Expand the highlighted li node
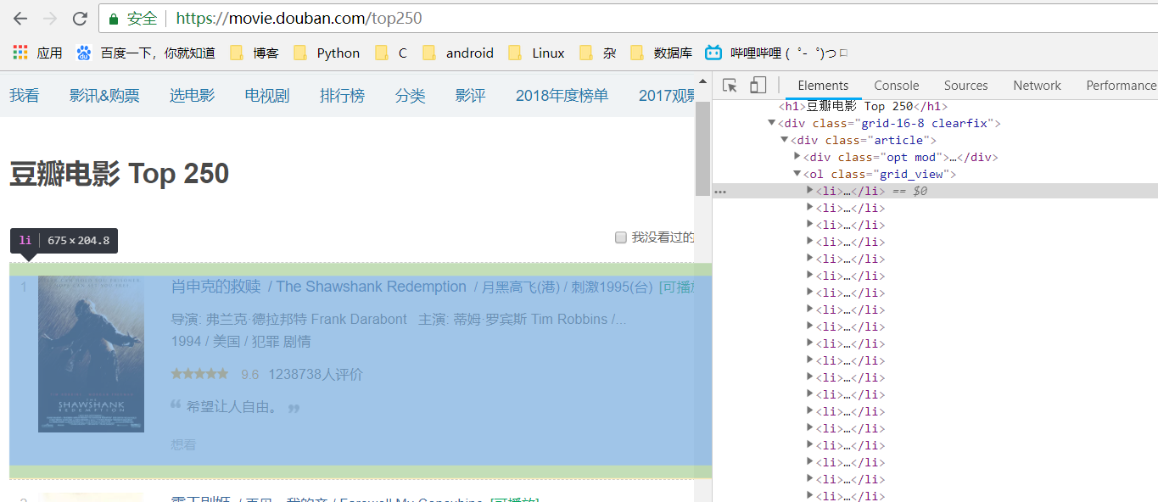1158x502 pixels. 810,190
